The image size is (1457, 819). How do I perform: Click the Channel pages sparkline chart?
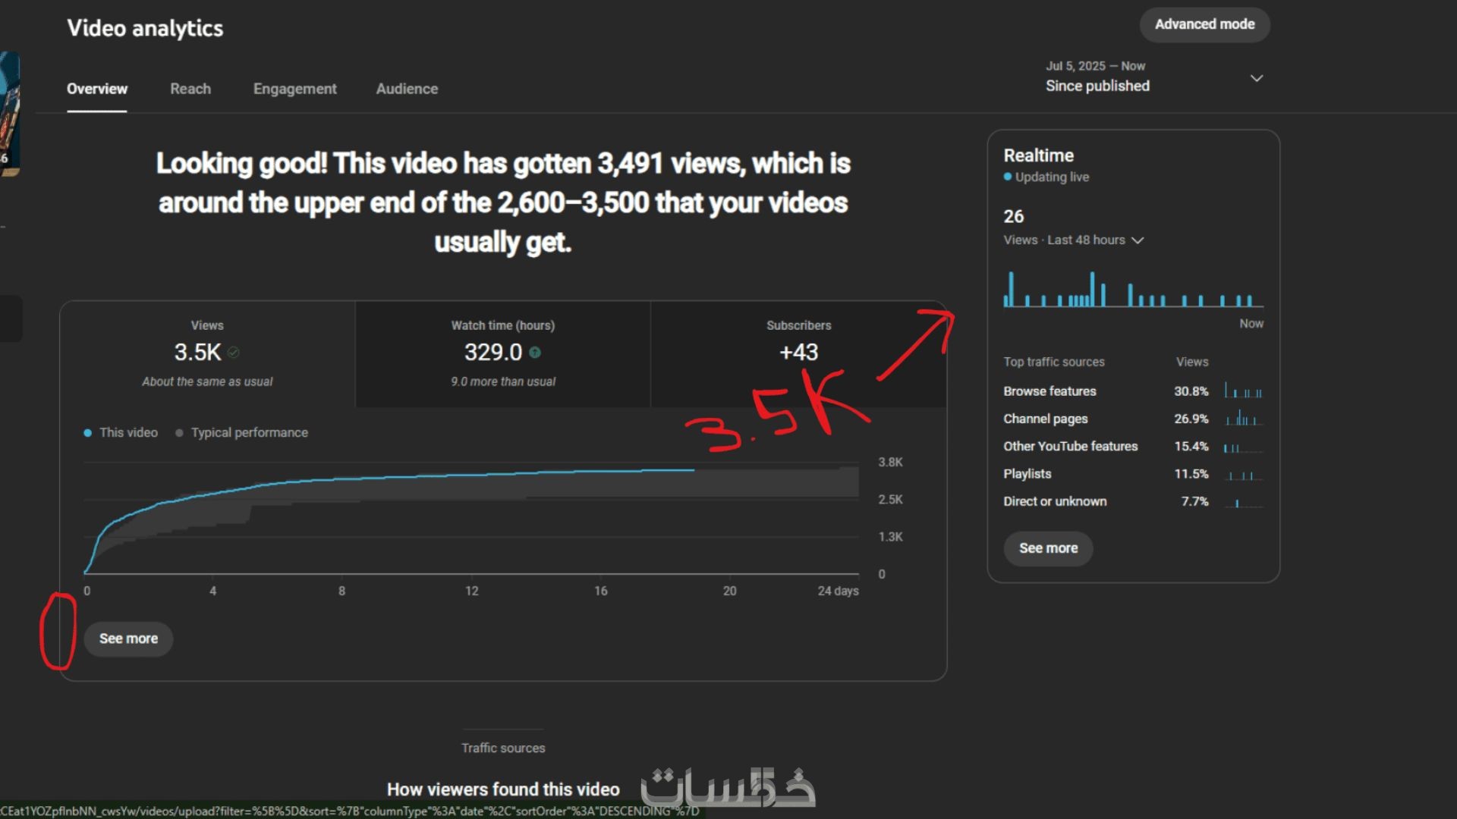pos(1243,419)
